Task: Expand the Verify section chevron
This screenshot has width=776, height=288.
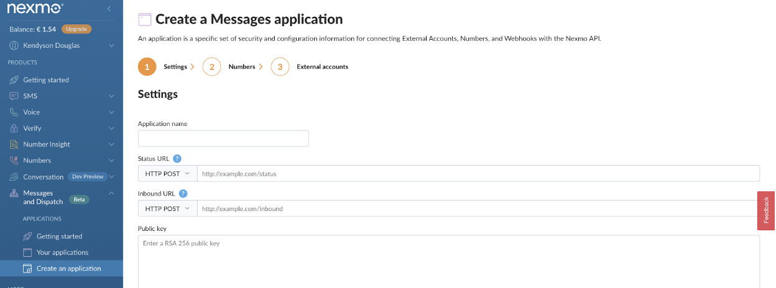Action: point(111,128)
